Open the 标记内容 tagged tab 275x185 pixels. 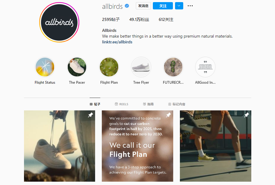coord(177,104)
